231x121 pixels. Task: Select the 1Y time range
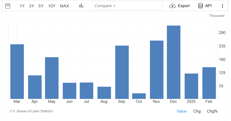[x=22, y=6]
